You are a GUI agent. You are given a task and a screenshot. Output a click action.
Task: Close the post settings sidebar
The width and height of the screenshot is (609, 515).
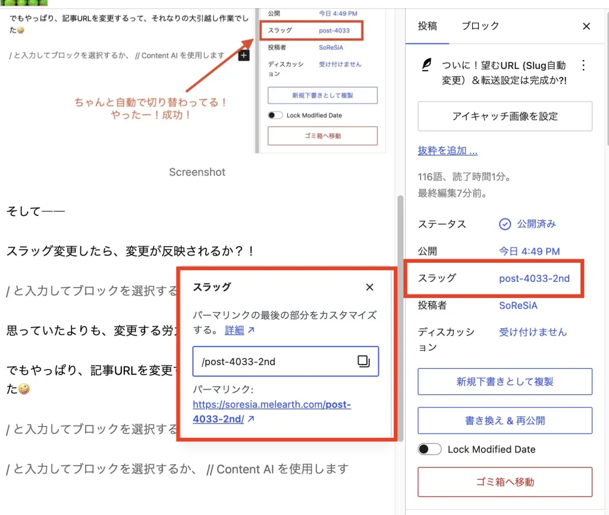[586, 26]
